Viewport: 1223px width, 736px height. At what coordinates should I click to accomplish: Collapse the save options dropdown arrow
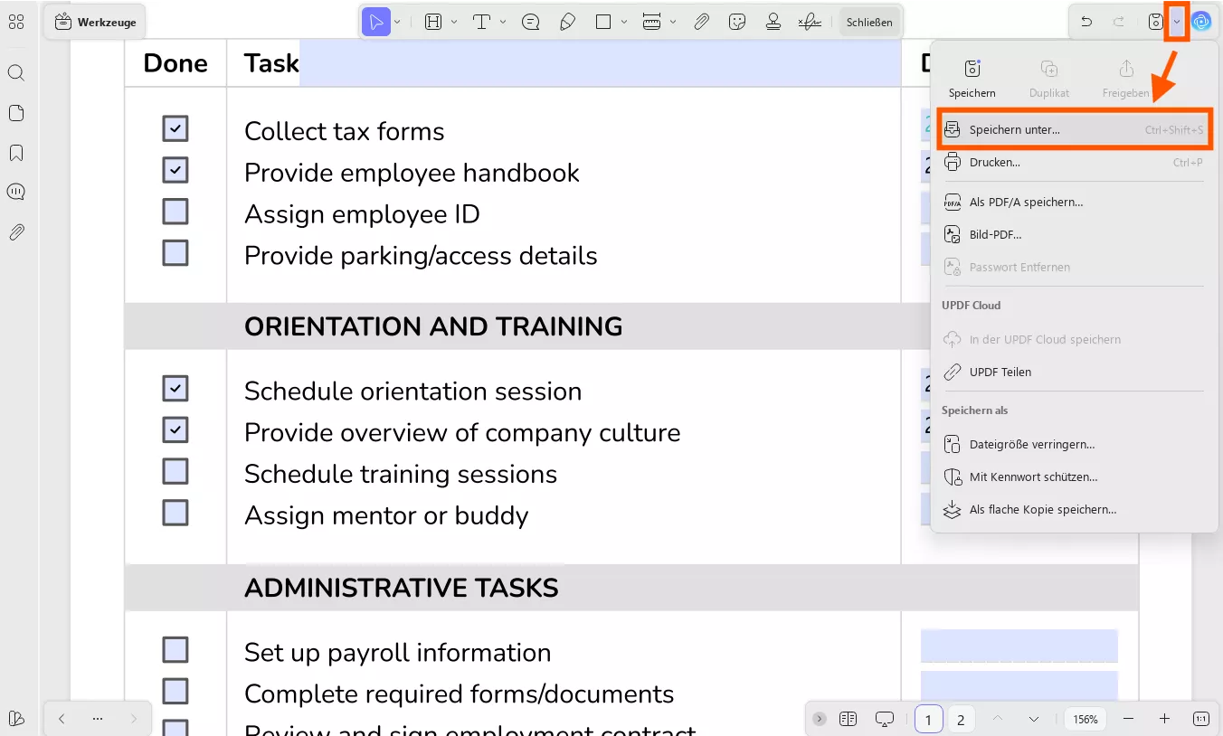[x=1177, y=23]
